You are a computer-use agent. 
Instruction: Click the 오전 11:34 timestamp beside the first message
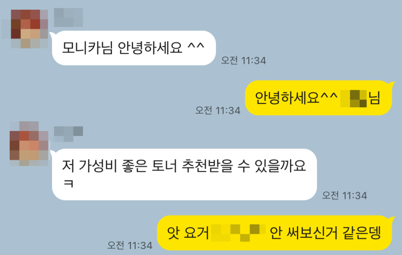point(243,61)
